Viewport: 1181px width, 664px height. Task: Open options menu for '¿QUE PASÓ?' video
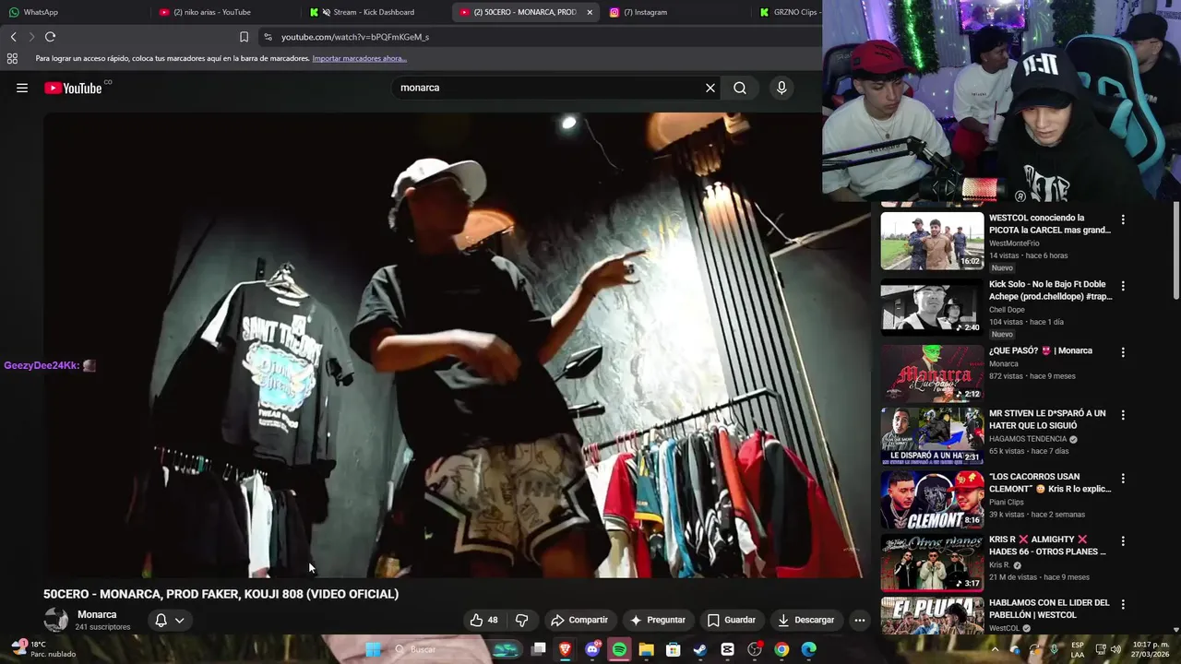[x=1123, y=352]
